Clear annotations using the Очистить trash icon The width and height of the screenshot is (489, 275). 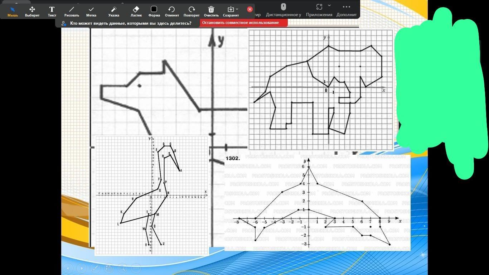[x=211, y=11]
